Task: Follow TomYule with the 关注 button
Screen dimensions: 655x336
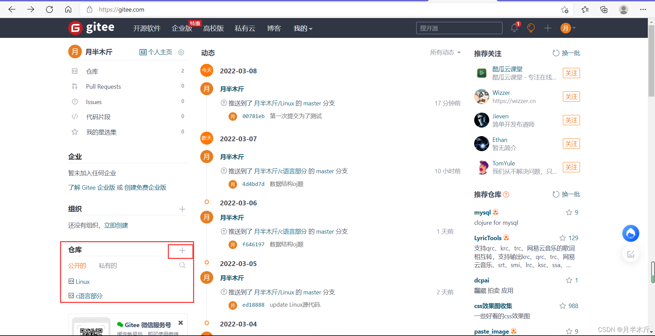Action: (x=571, y=167)
